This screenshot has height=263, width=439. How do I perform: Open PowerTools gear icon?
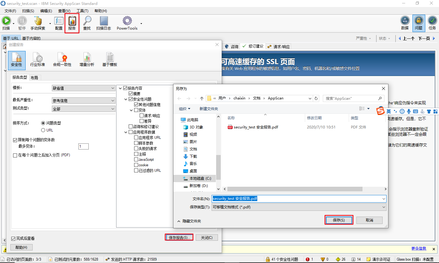point(127,21)
